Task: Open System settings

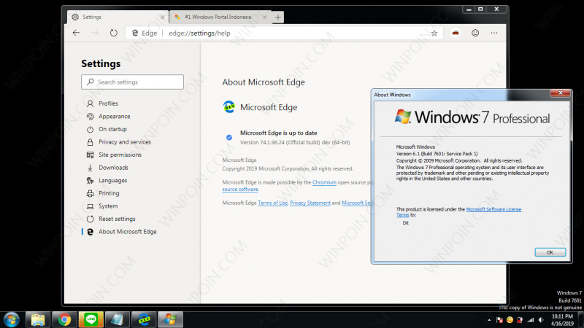Action: click(x=108, y=206)
